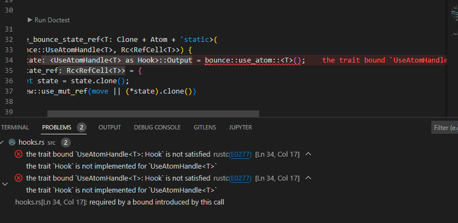458x223 pixels.
Task: Collapse the first error's details chevron
Action: (x=308, y=154)
